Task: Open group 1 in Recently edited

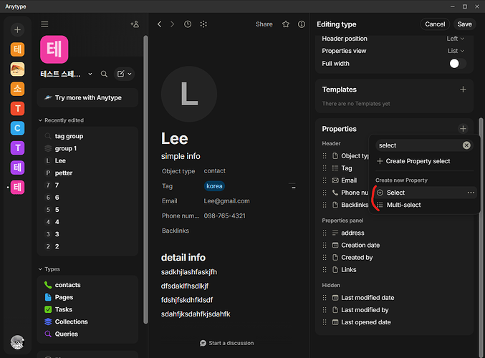Action: (x=87, y=148)
